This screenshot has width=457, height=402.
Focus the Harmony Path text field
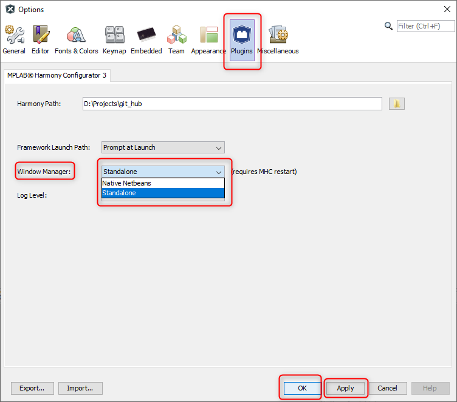(x=232, y=104)
